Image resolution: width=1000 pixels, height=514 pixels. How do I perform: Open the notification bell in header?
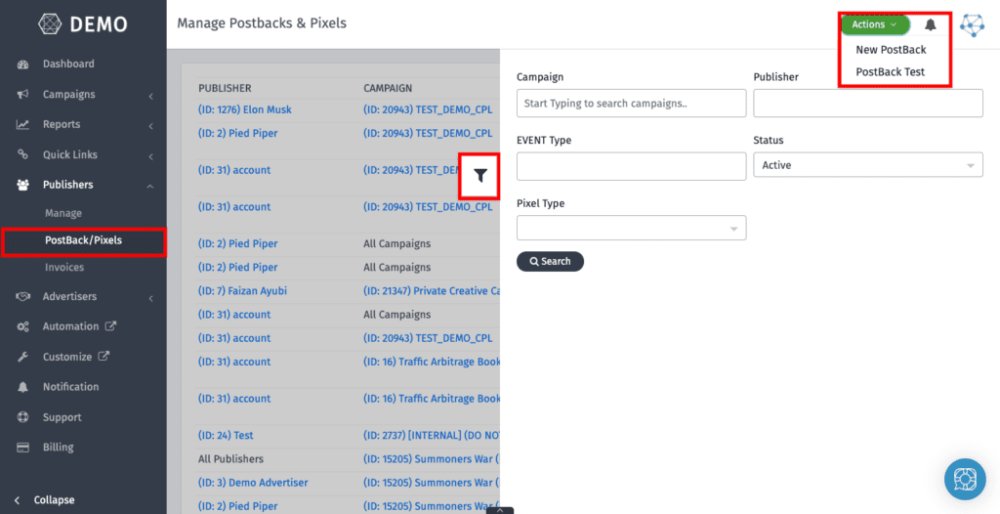pos(931,25)
